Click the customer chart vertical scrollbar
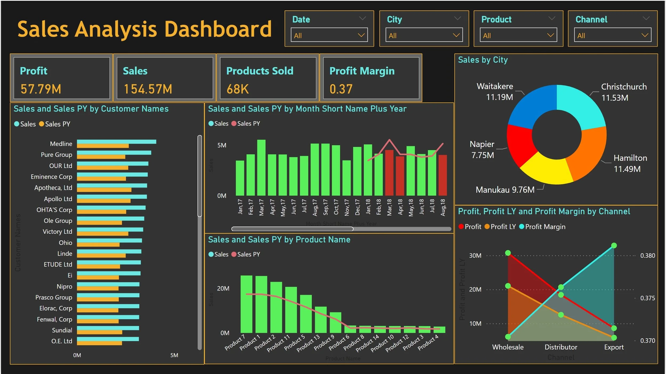This screenshot has height=374, width=666. point(200,176)
